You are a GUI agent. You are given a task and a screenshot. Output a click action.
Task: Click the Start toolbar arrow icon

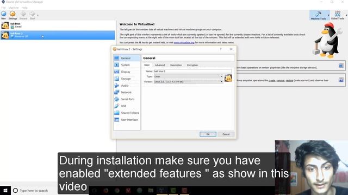[x=33, y=15]
